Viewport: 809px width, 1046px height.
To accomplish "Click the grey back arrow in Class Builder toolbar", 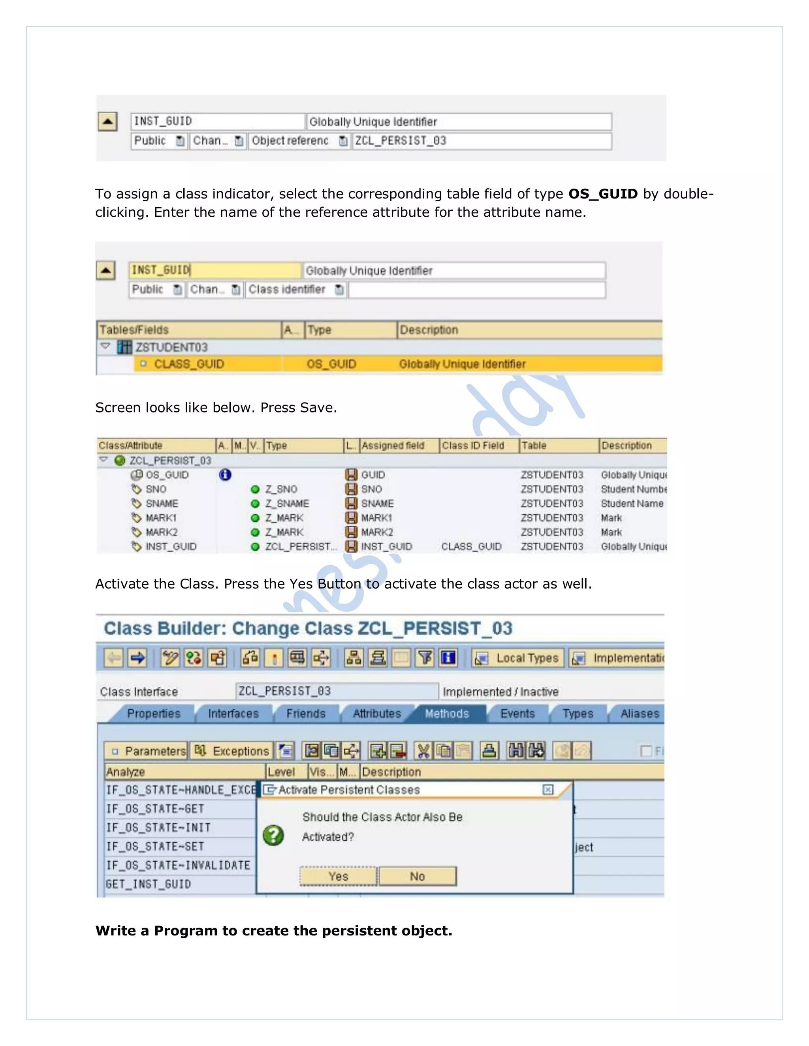I will pos(114,658).
